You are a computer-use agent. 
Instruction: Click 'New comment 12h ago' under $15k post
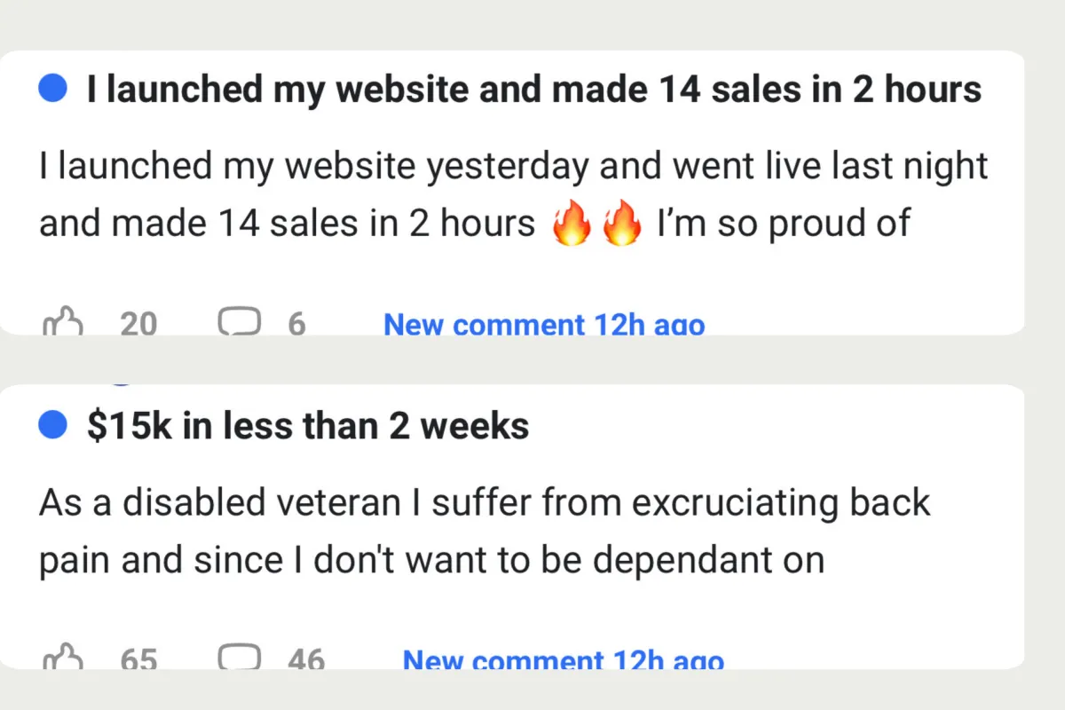[x=564, y=659]
